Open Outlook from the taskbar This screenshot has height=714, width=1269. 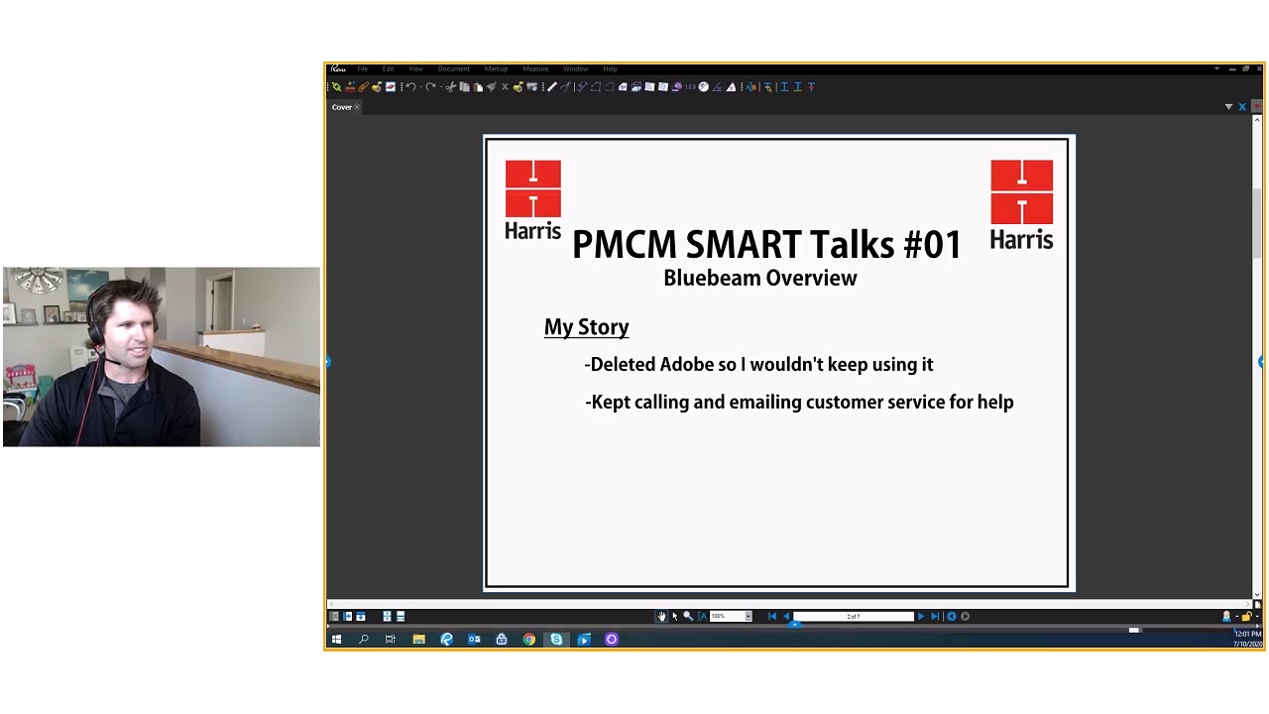[474, 640]
